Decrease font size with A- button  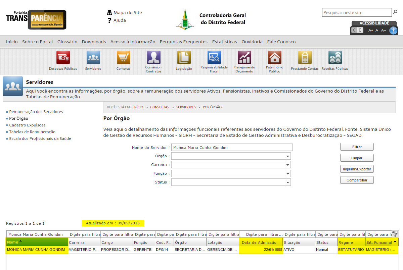point(384,30)
